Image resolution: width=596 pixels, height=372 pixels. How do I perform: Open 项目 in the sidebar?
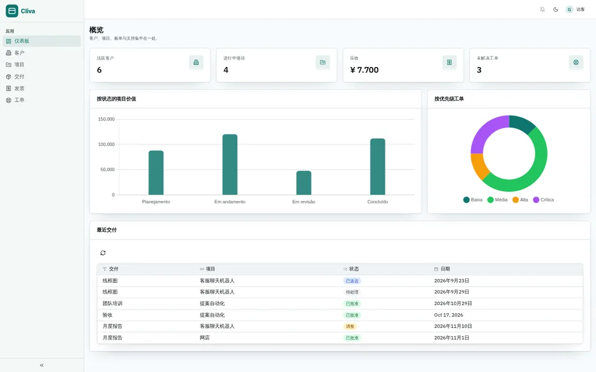point(42,64)
